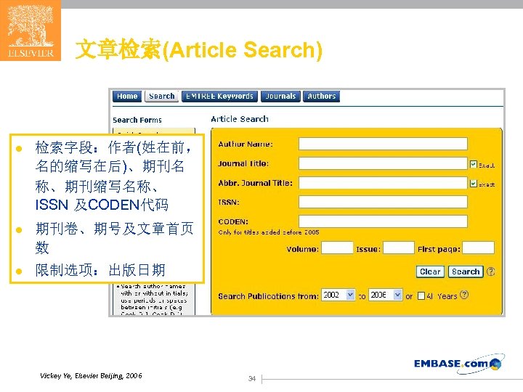Select the ISSN input field
This screenshot has width=523, height=392.
[x=383, y=202]
